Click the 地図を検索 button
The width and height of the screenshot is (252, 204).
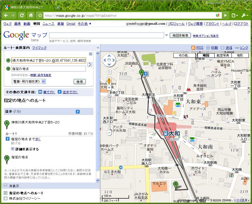[x=180, y=36]
